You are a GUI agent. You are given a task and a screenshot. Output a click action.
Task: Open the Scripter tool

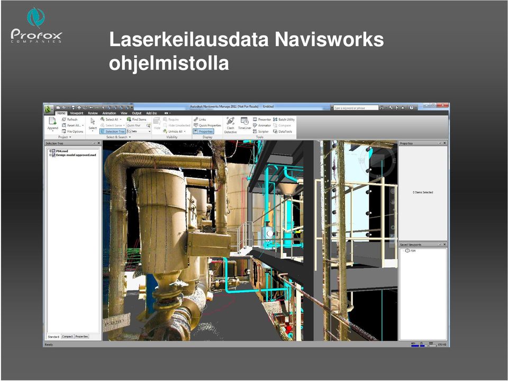[x=261, y=132]
